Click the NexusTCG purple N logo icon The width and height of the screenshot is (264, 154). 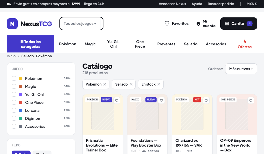click(12, 24)
